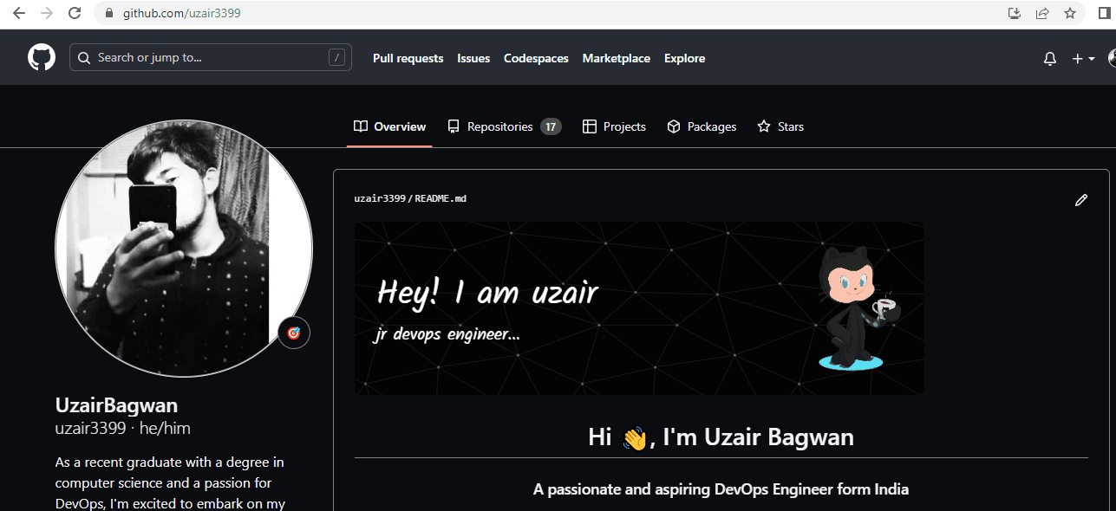
Task: Click the install app icon in the address bar
Action: click(x=1014, y=14)
